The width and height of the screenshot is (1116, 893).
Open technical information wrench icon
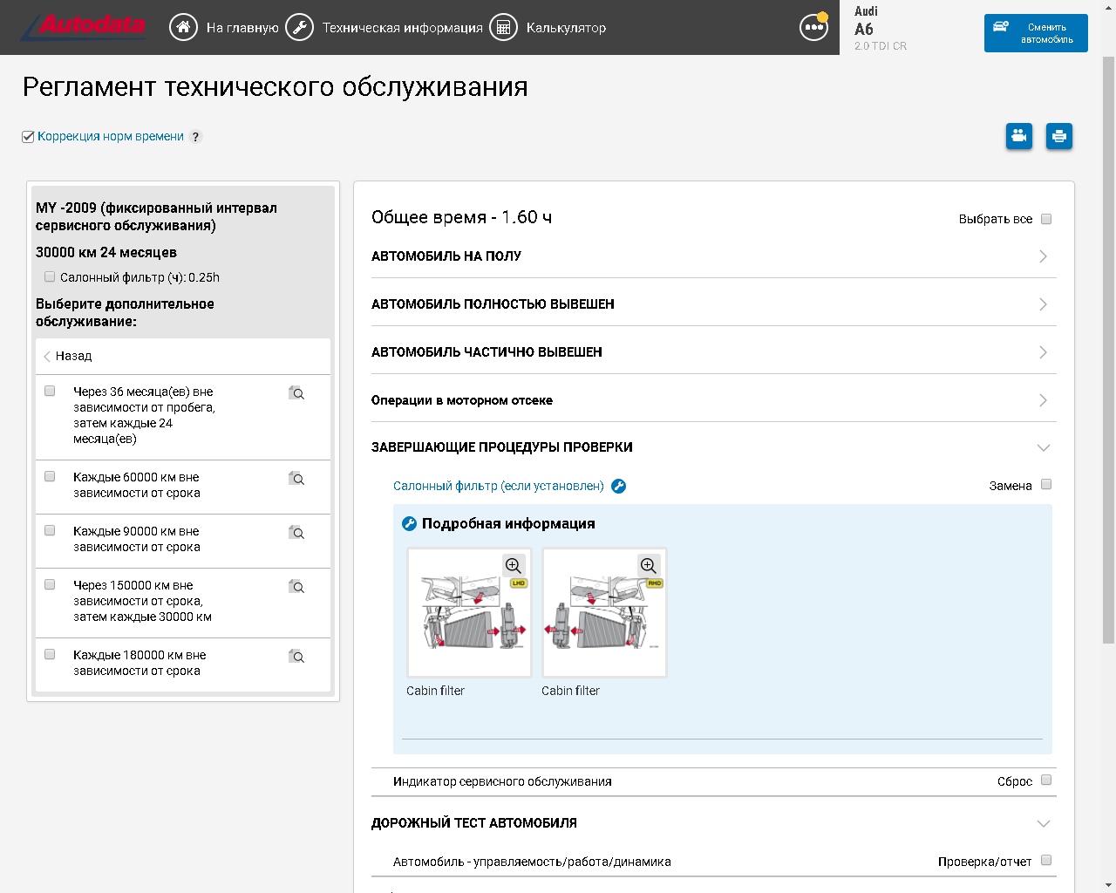coord(300,27)
